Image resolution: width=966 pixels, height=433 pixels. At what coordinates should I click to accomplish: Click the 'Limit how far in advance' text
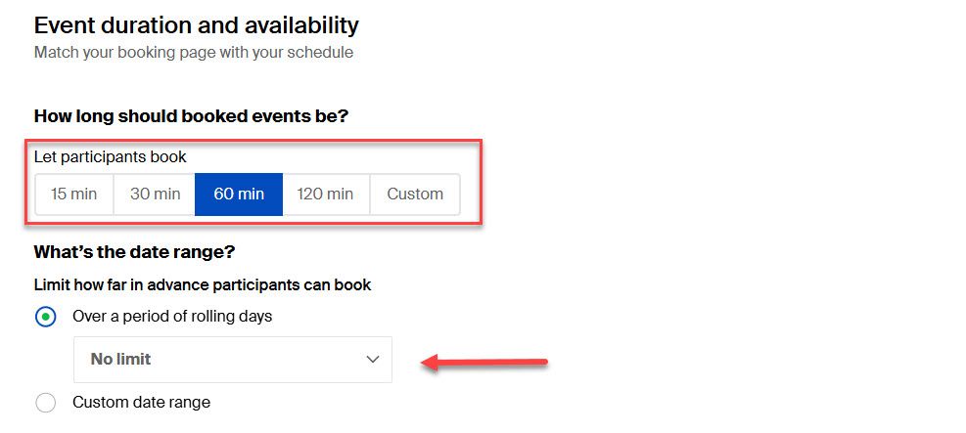coord(202,285)
